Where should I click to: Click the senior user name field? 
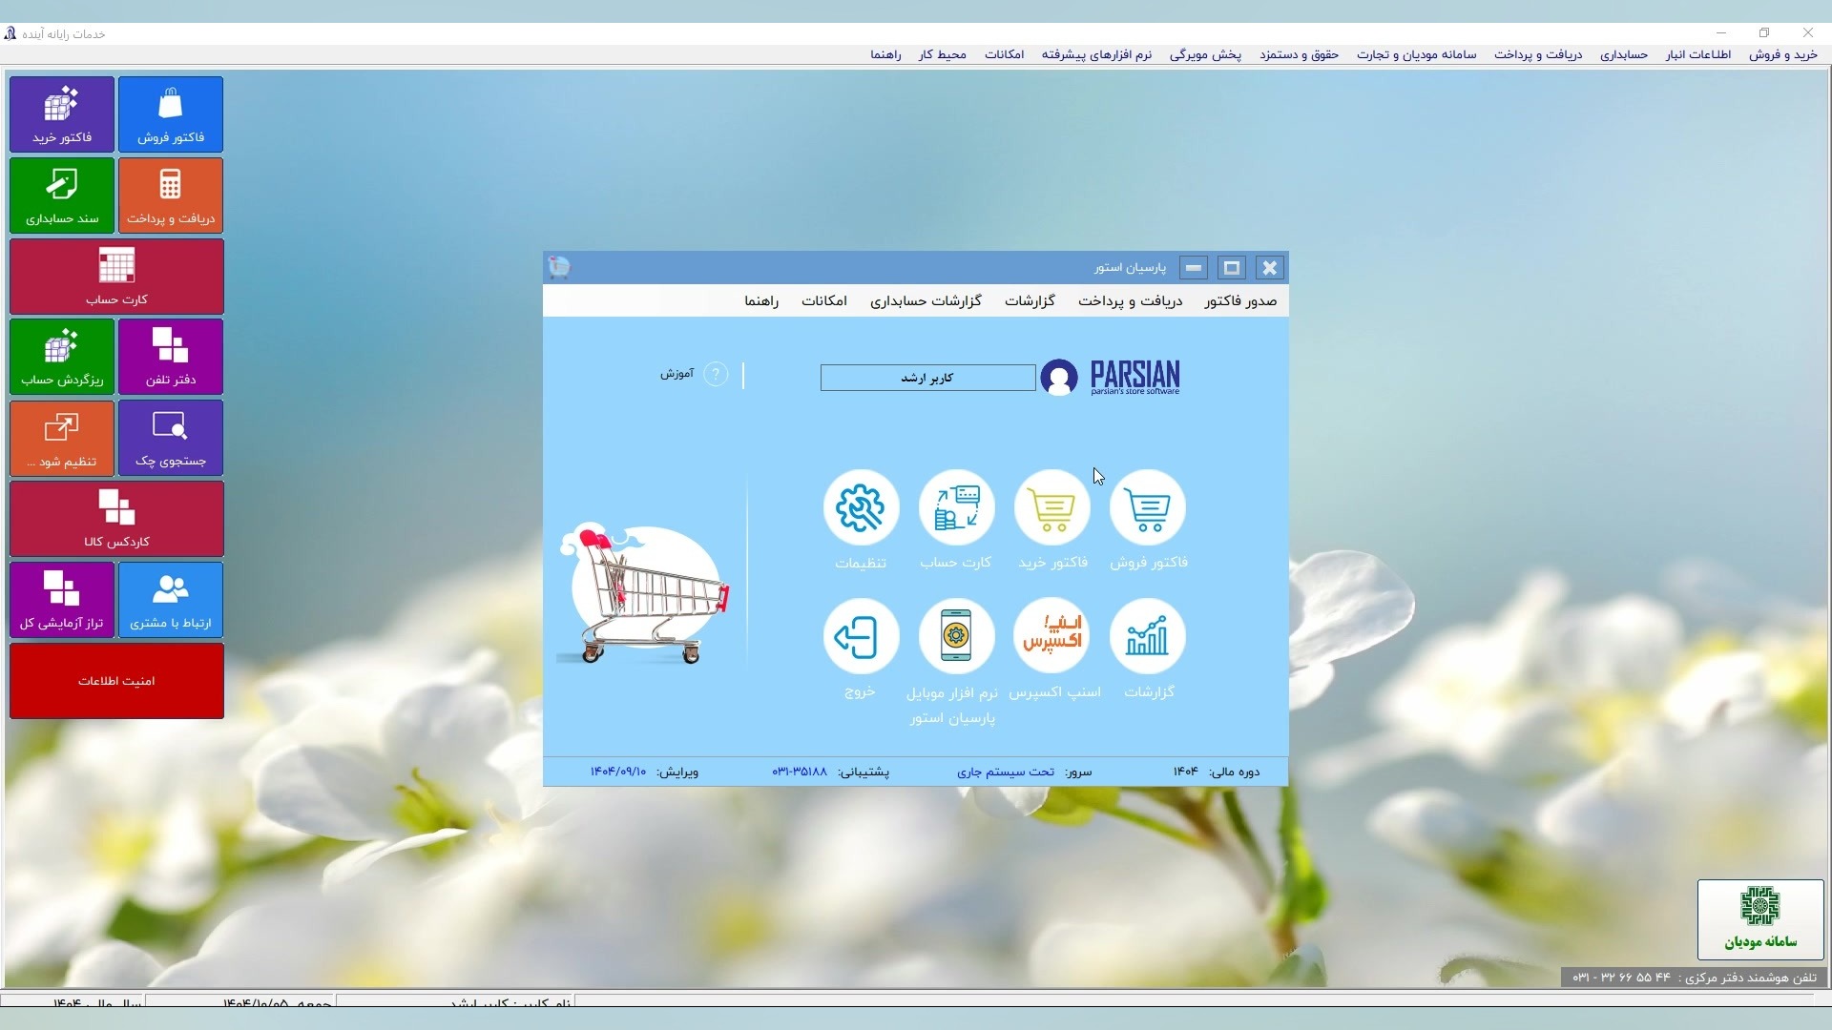click(x=927, y=379)
